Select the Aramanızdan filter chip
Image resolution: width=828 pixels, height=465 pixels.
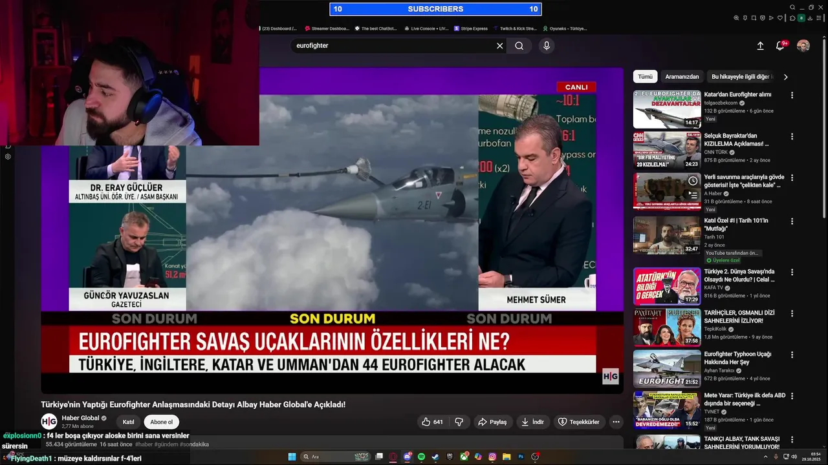pyautogui.click(x=682, y=76)
